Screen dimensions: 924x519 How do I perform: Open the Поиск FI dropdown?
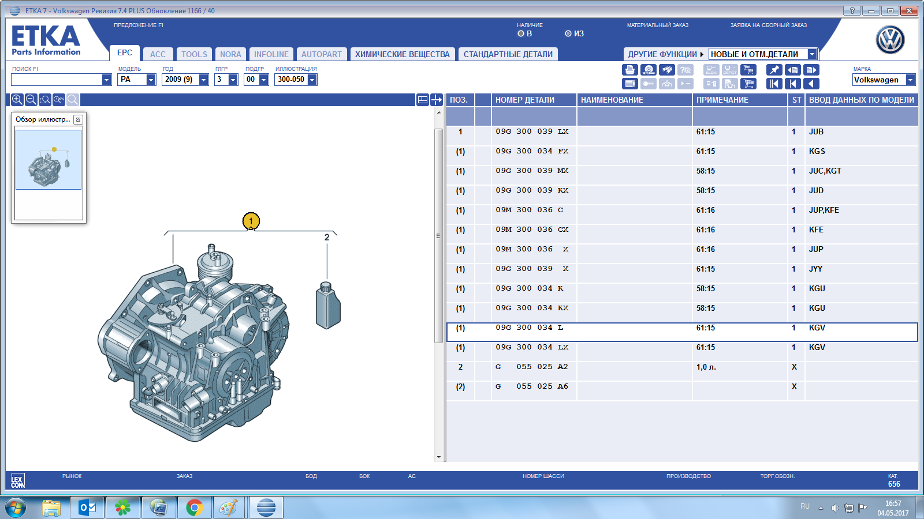[106, 80]
